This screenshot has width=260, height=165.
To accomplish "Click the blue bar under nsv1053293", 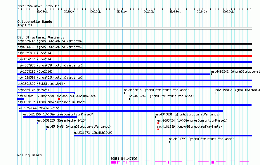I will pos(114,74).
